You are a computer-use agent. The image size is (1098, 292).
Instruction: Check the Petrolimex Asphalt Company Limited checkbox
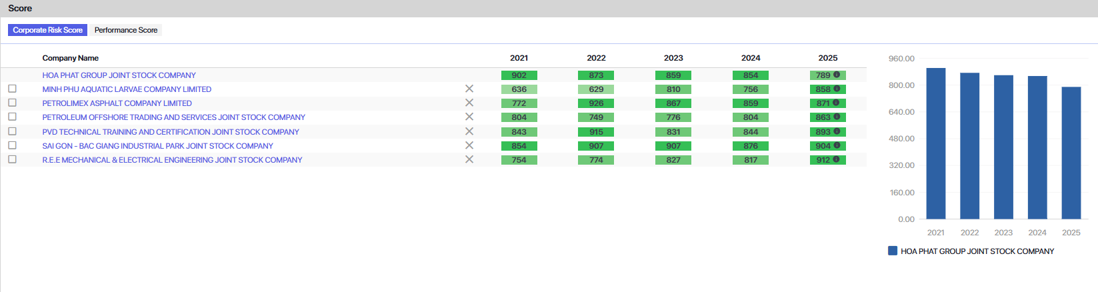pos(12,103)
